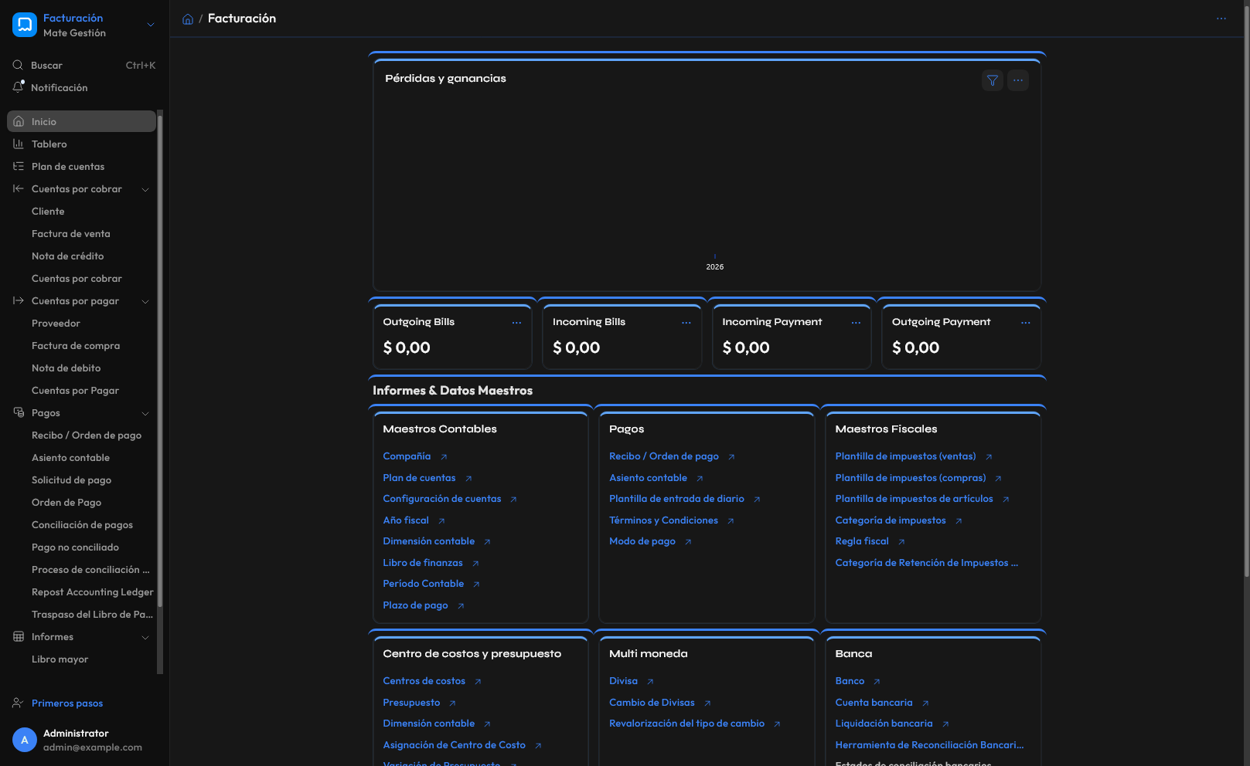Collapse the Pagos sidebar section chevron

point(145,413)
